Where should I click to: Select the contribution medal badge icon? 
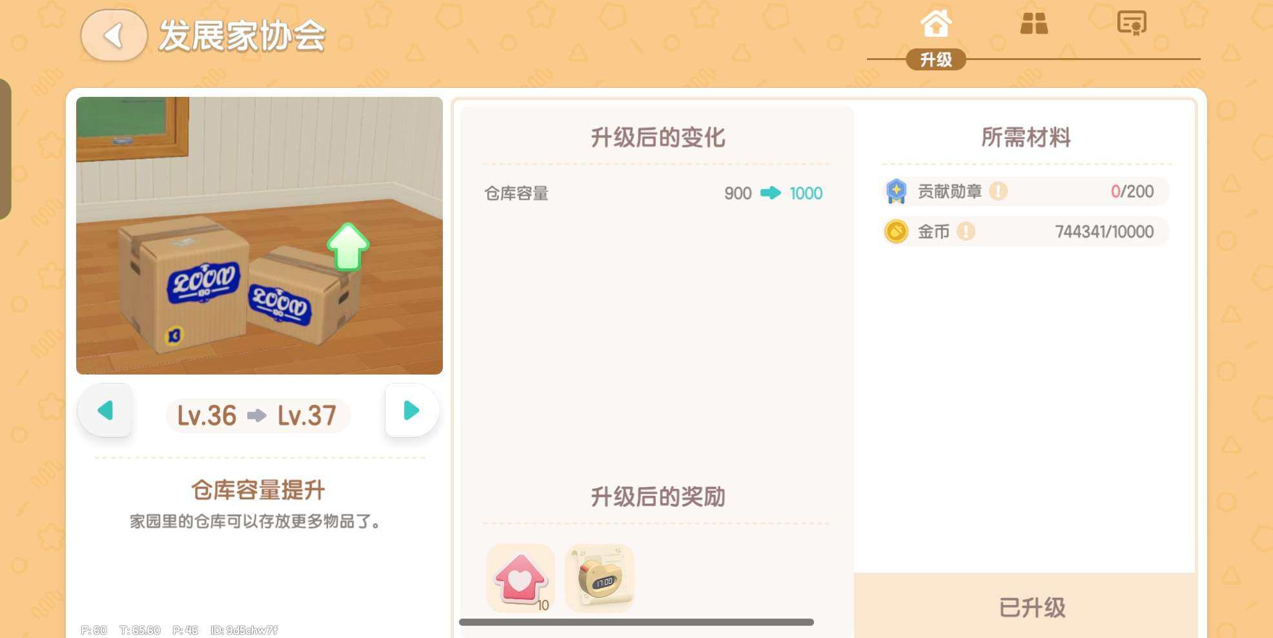click(896, 191)
